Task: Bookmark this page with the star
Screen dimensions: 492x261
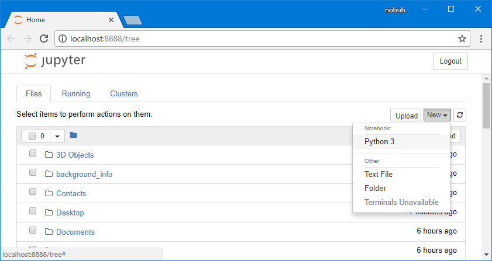Action: (462, 39)
